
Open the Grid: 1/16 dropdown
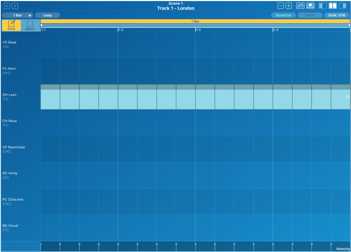pyautogui.click(x=337, y=15)
